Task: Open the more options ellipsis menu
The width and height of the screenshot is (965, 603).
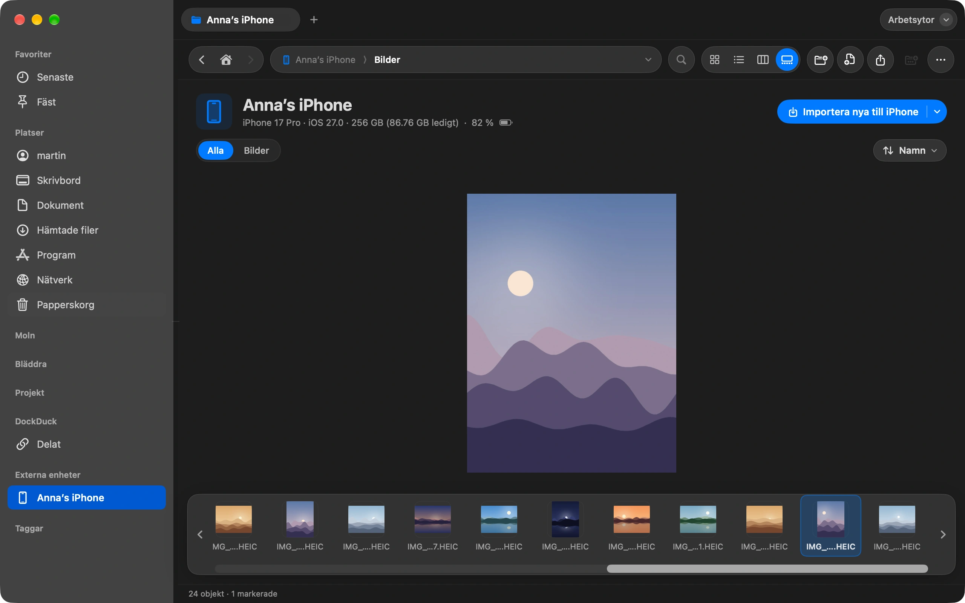Action: tap(940, 60)
